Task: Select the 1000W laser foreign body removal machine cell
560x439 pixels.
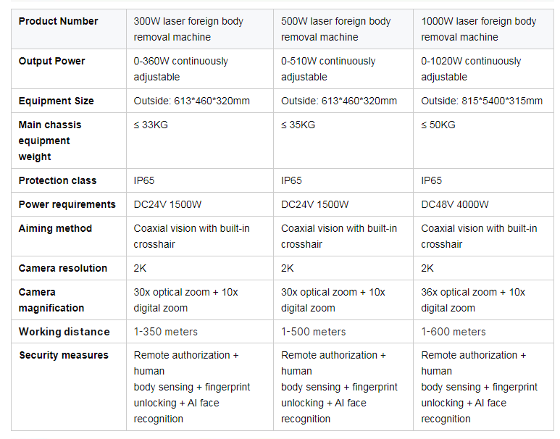Action: 484,29
